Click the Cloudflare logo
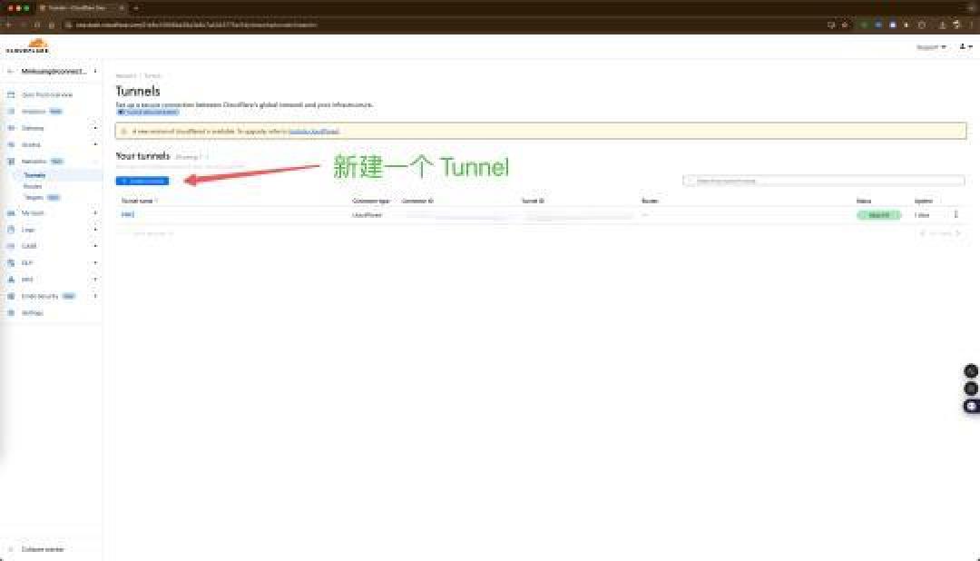The width and height of the screenshot is (980, 561). (x=27, y=45)
